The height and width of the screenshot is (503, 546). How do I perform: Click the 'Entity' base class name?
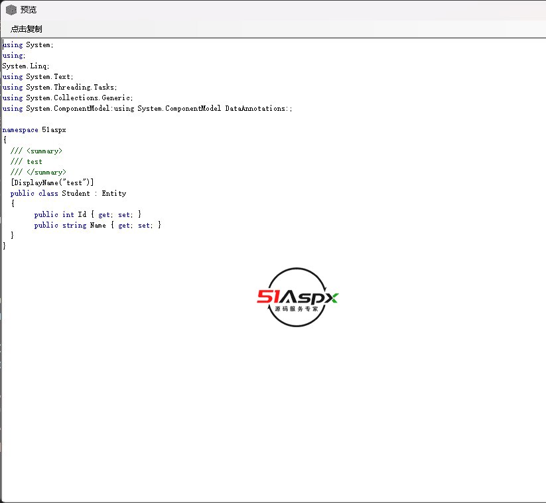[x=113, y=194]
